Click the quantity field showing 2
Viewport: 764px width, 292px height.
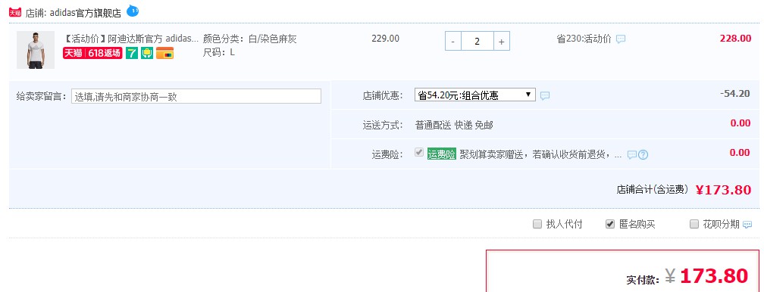[x=477, y=42]
